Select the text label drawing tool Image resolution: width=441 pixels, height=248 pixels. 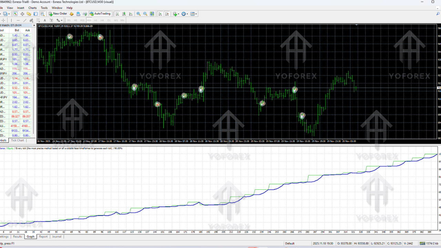(x=45, y=20)
